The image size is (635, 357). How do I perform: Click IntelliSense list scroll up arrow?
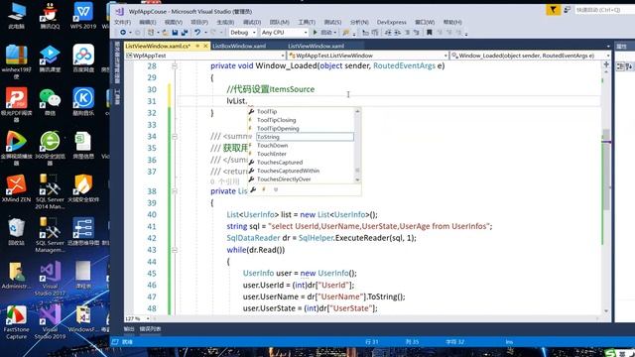[x=357, y=111]
